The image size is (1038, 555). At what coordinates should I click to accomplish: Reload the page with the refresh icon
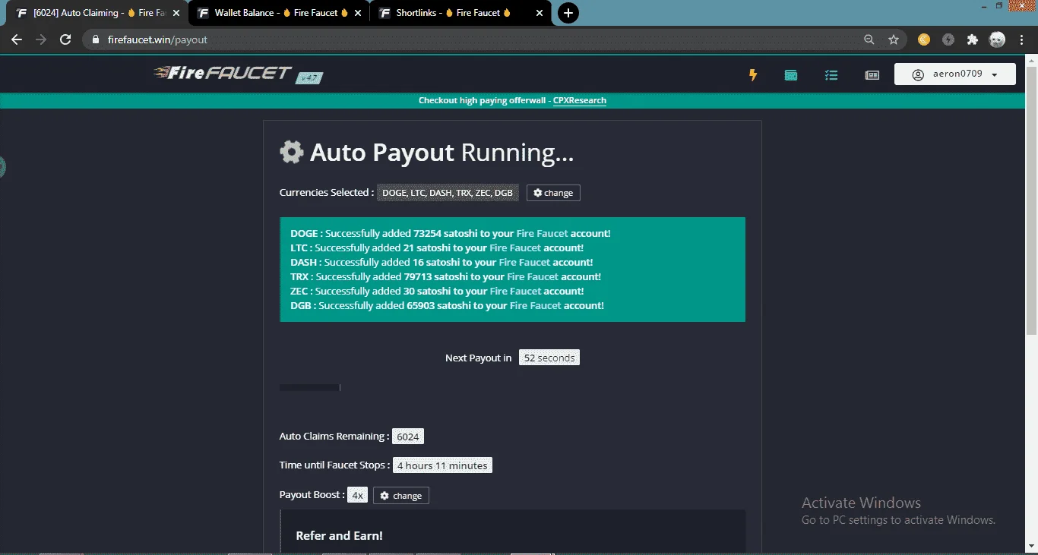pos(65,39)
